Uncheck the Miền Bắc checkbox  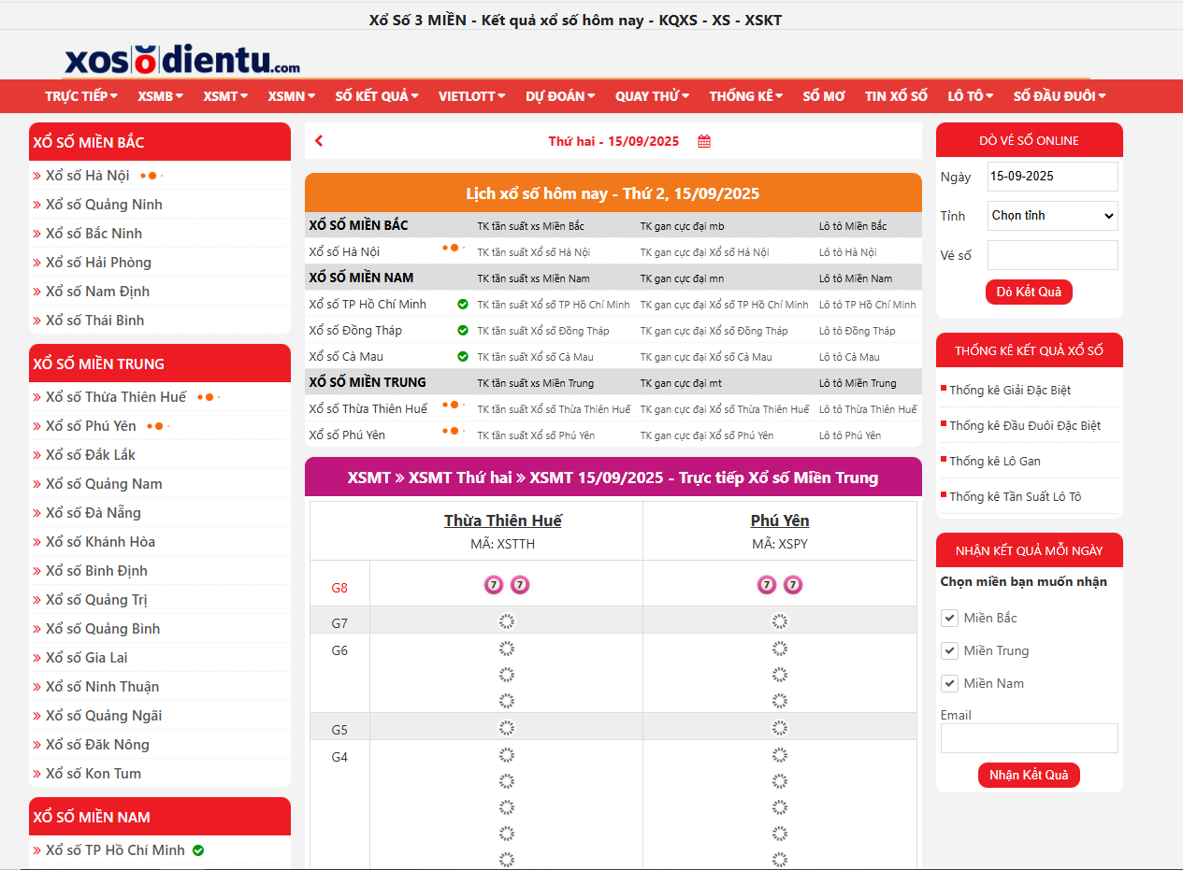point(949,618)
